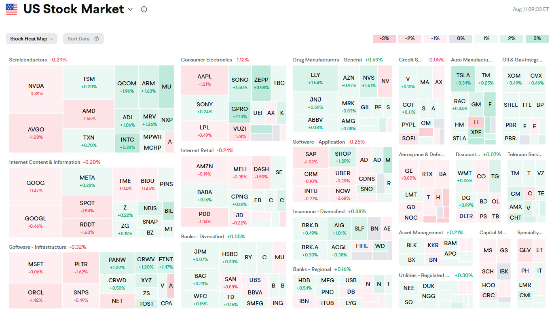
Task: Open the AMZN tile
Action: pos(204,170)
